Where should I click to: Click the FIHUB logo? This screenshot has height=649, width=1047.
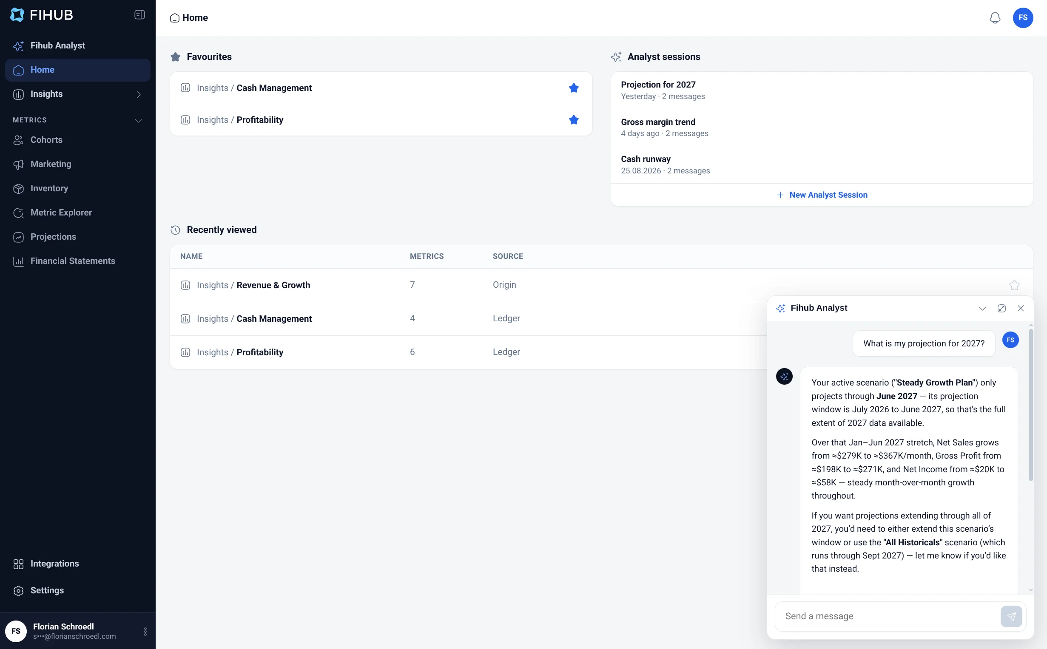[x=42, y=15]
